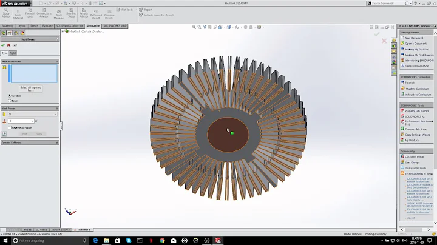The image size is (437, 245).
Task: Open the SOLIDWORKS MBD tab
Action: pos(115,26)
